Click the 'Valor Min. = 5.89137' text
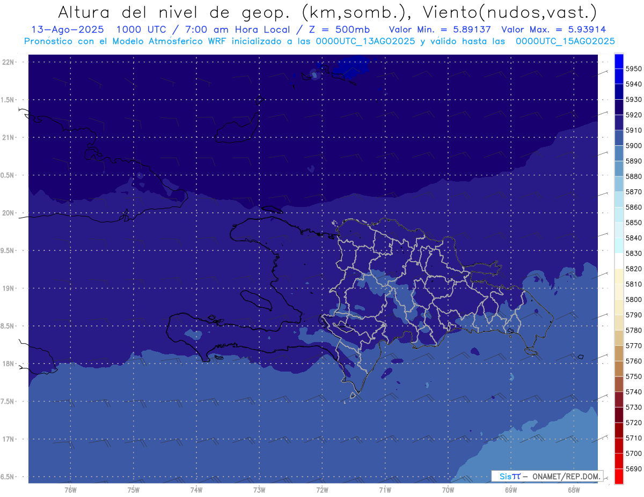Viewport: 644px width, 497px height. [440, 29]
